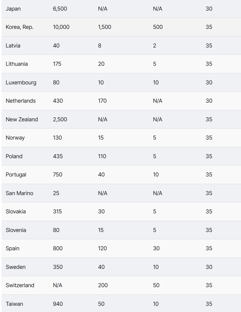The image size is (241, 312).
Task: Click Spain's value 800
Action: tap(58, 248)
